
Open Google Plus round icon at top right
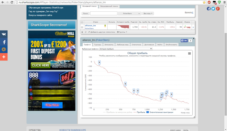(218, 9)
